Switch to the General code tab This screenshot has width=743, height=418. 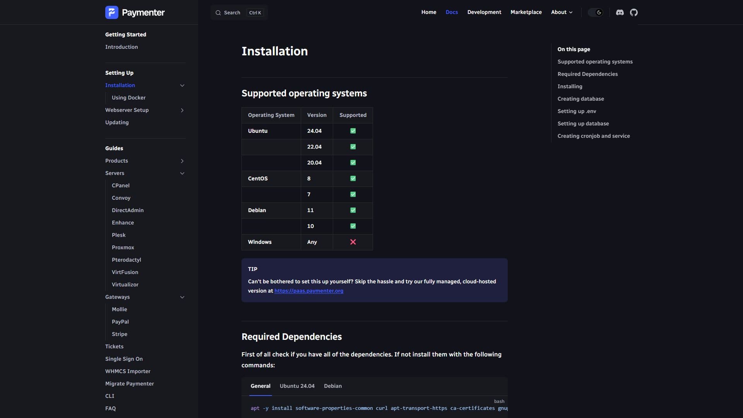(x=260, y=386)
